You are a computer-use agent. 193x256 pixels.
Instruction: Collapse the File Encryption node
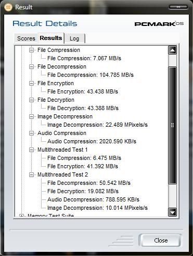pyautogui.click(x=31, y=84)
